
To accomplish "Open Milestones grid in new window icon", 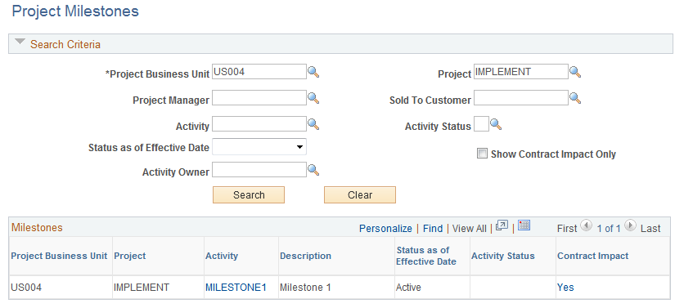I will click(502, 225).
